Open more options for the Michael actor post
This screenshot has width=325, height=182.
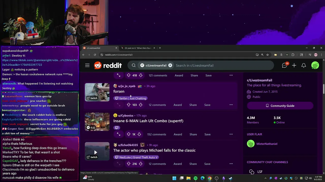231,164
